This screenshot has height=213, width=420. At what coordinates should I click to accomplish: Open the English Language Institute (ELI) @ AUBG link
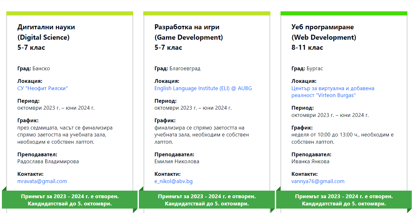(x=203, y=88)
